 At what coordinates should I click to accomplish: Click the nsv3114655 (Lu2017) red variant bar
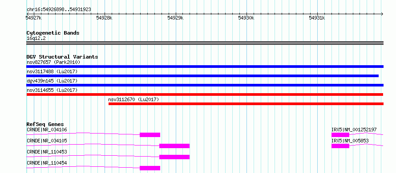(x=205, y=94)
